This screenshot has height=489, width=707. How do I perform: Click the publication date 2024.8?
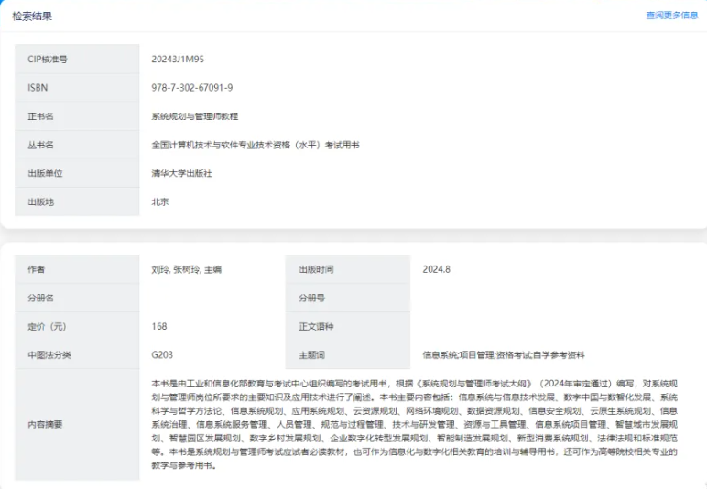pos(436,269)
